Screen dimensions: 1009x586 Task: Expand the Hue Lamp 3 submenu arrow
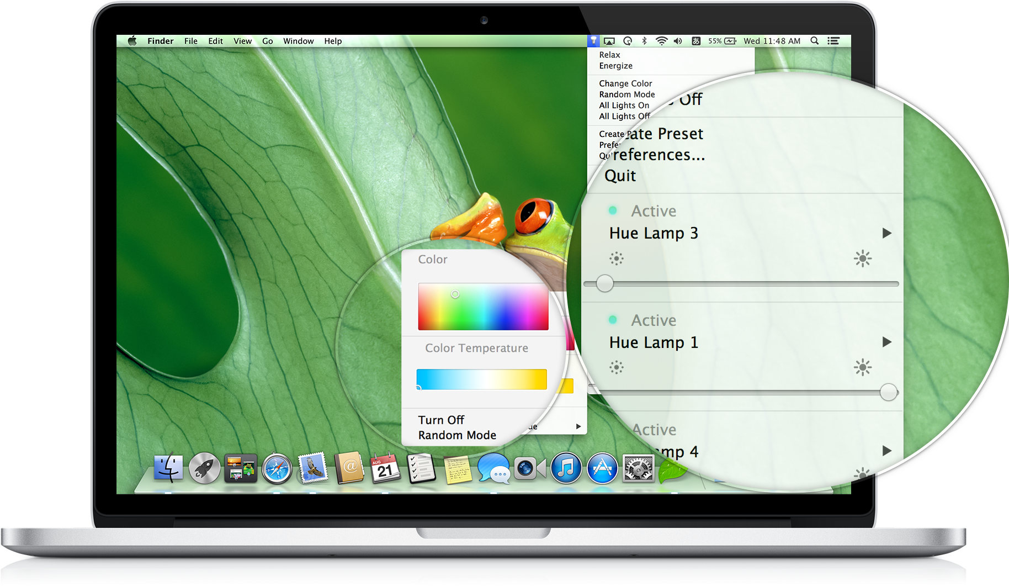pos(887,233)
